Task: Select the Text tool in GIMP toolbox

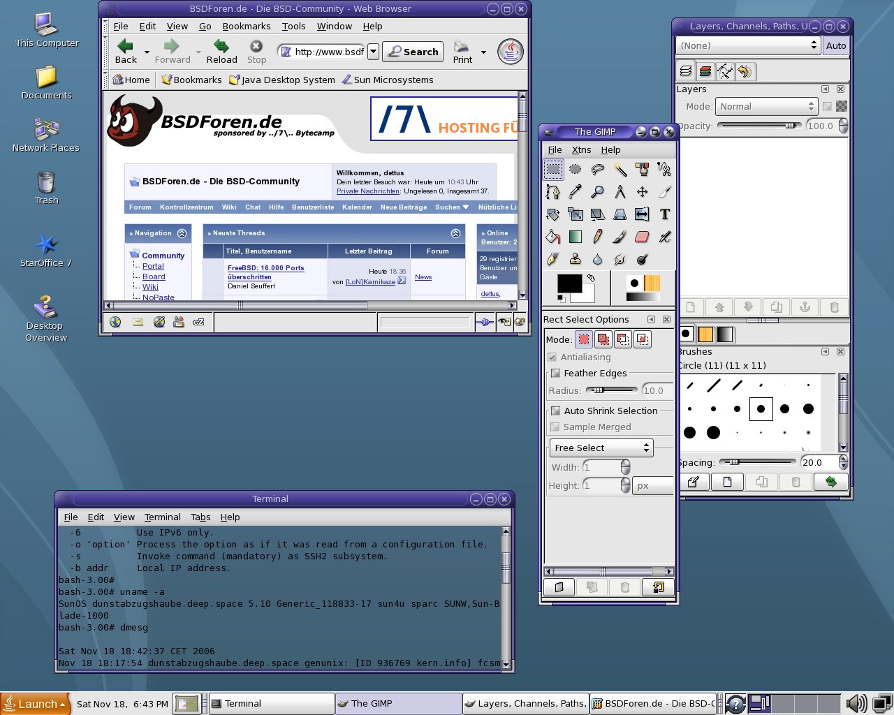Action: coord(664,214)
